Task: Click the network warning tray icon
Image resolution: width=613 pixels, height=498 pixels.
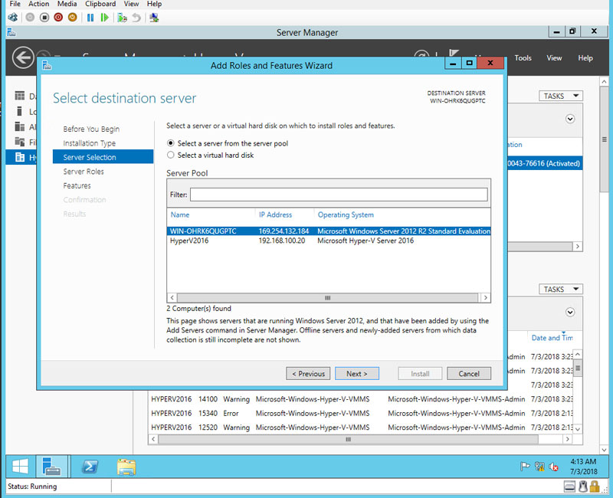Action: [x=539, y=467]
